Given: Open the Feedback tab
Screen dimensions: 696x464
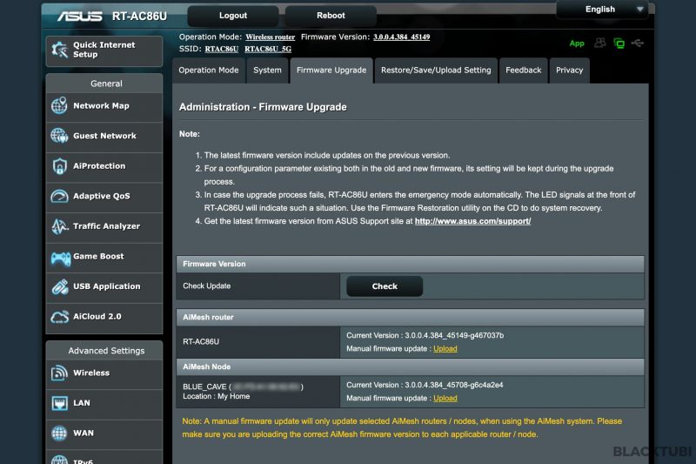Looking at the screenshot, I should (x=524, y=71).
